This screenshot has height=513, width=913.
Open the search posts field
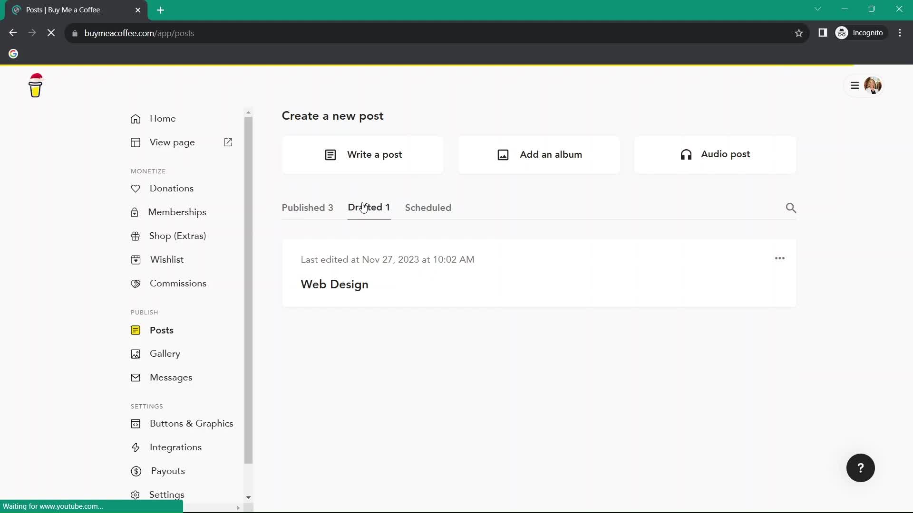(x=791, y=208)
